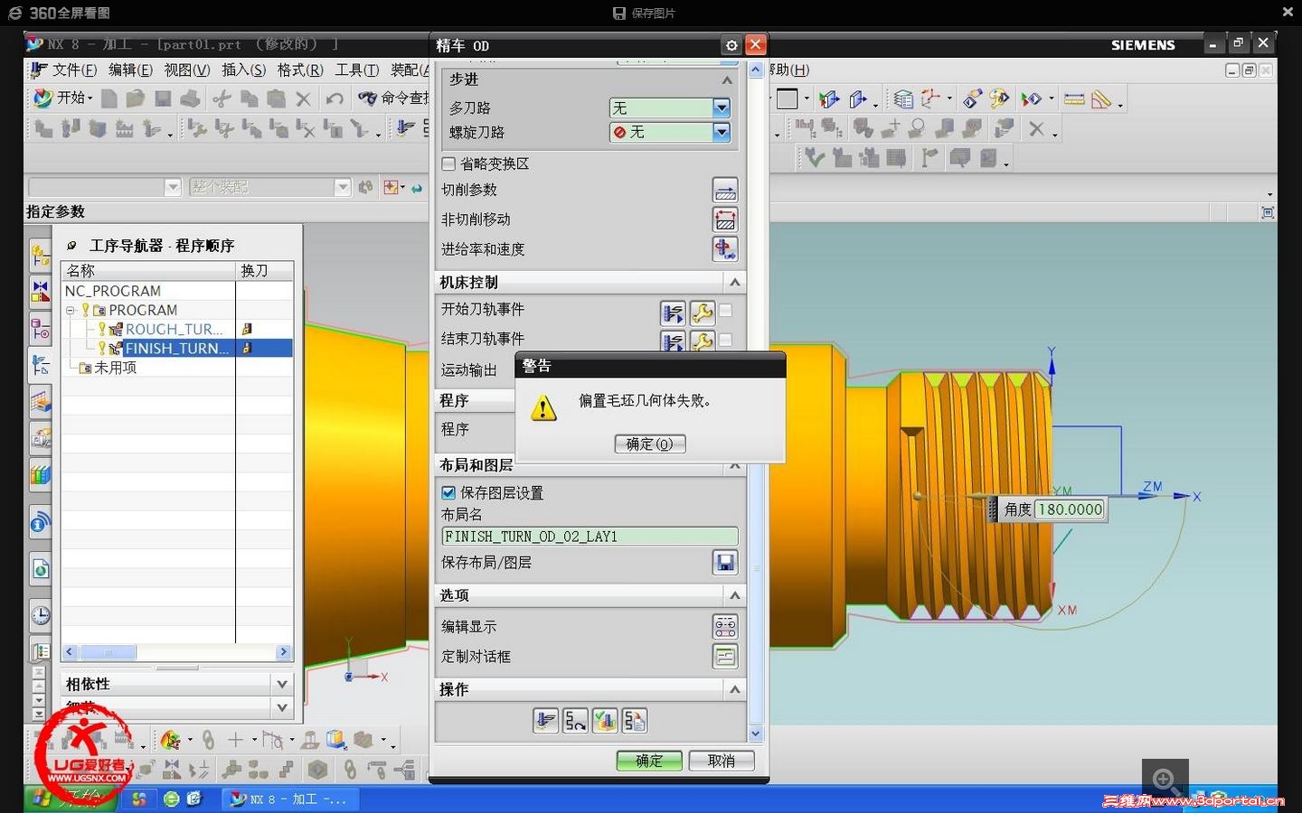
Task: Open the 插入(S) menu
Action: (243, 70)
